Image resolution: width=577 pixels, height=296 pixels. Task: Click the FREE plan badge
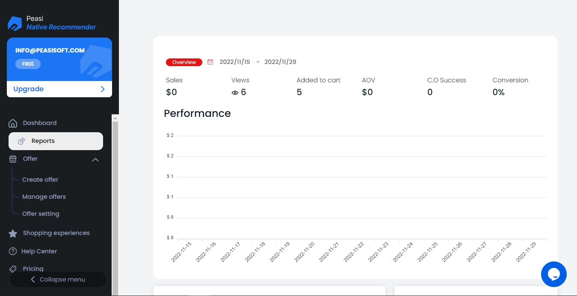tap(28, 64)
